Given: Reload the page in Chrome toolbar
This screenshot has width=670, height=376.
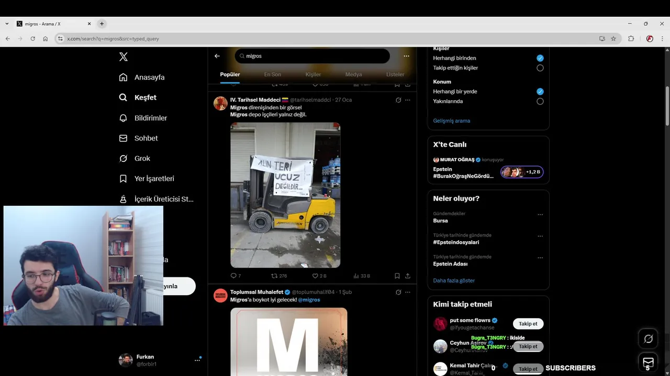Looking at the screenshot, I should [32, 39].
